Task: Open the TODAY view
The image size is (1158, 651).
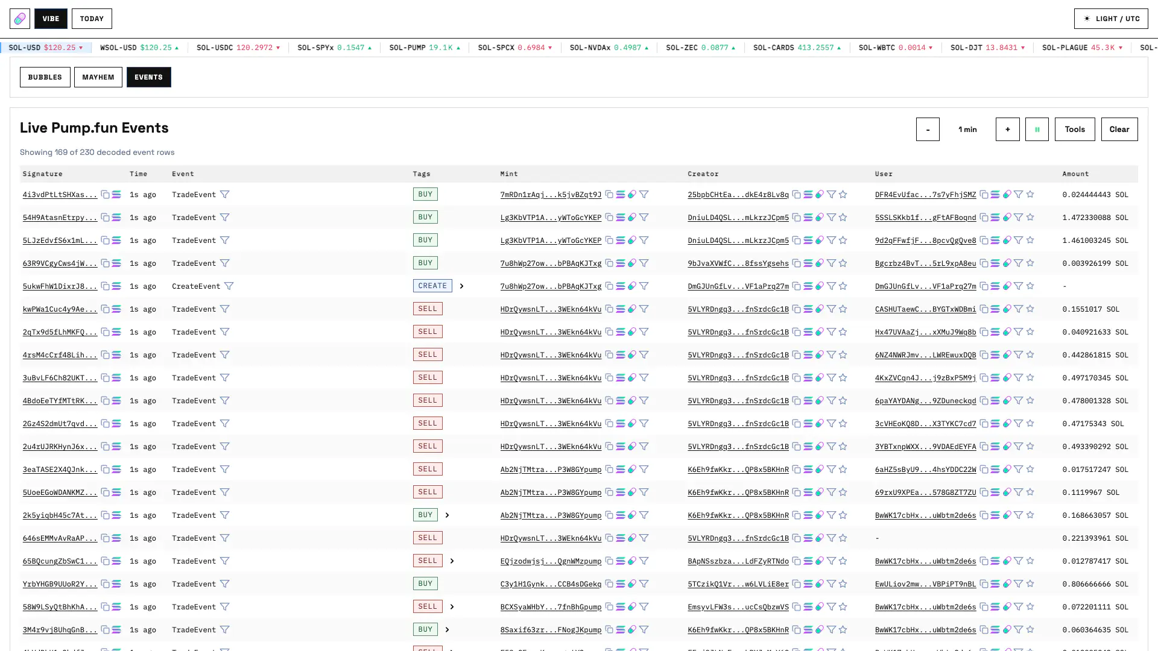Action: click(92, 19)
